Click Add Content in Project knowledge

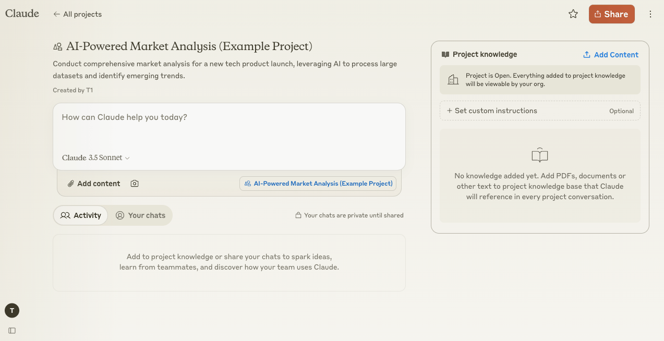610,55
